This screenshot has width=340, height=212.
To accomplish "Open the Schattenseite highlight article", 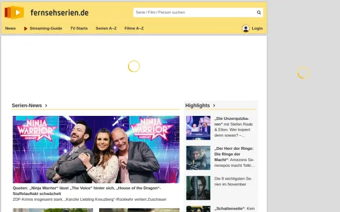I will click(235, 209).
